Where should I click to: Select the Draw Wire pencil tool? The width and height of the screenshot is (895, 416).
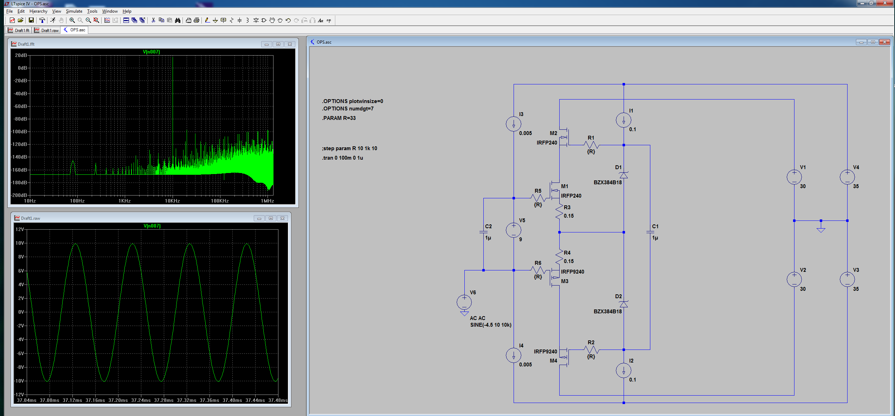(207, 20)
